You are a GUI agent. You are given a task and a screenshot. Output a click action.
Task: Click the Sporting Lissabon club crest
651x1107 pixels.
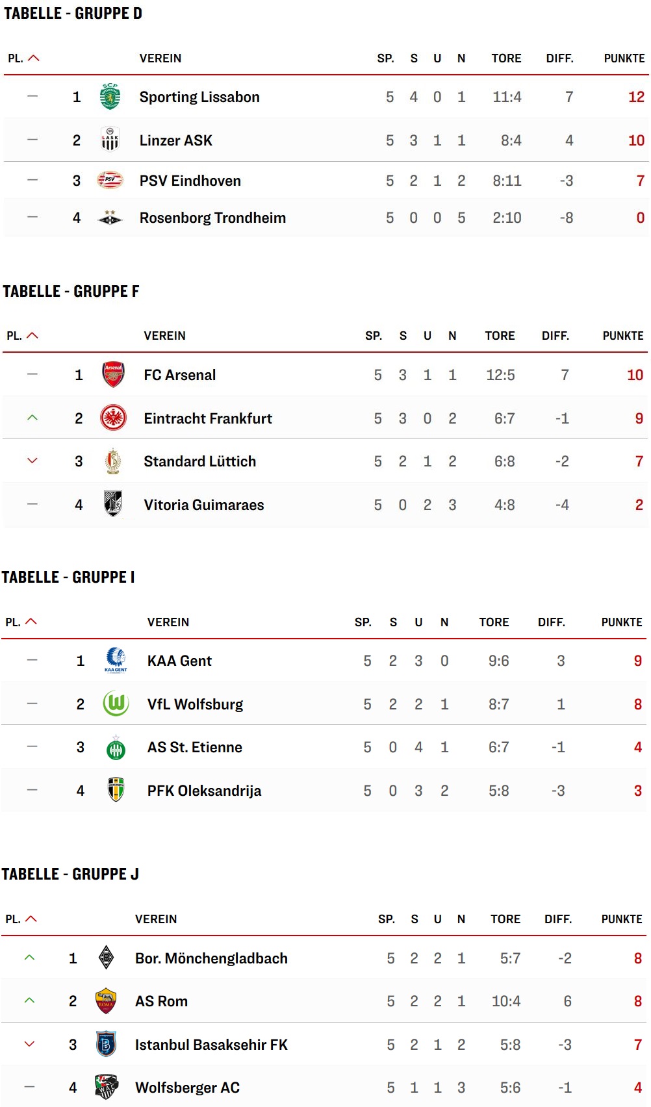pyautogui.click(x=110, y=97)
